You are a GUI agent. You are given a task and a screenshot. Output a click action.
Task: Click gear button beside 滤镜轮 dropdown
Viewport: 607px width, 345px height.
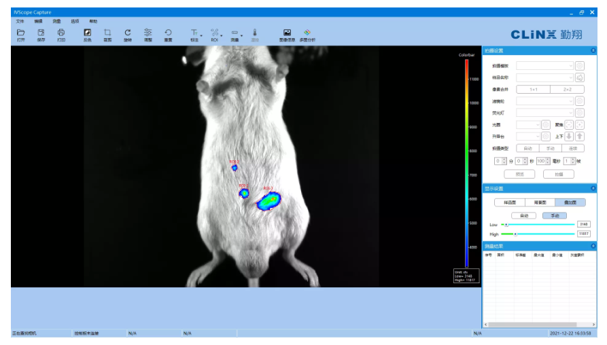click(x=580, y=101)
